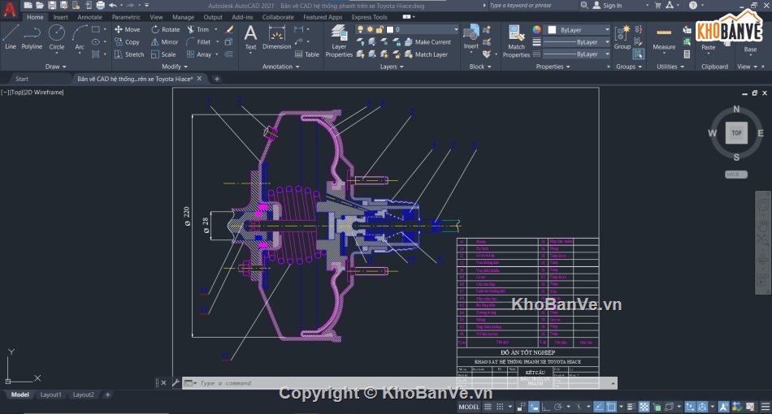Image resolution: width=772 pixels, height=414 pixels.
Task: Toggle polar tracking in status bar
Action: (557, 407)
